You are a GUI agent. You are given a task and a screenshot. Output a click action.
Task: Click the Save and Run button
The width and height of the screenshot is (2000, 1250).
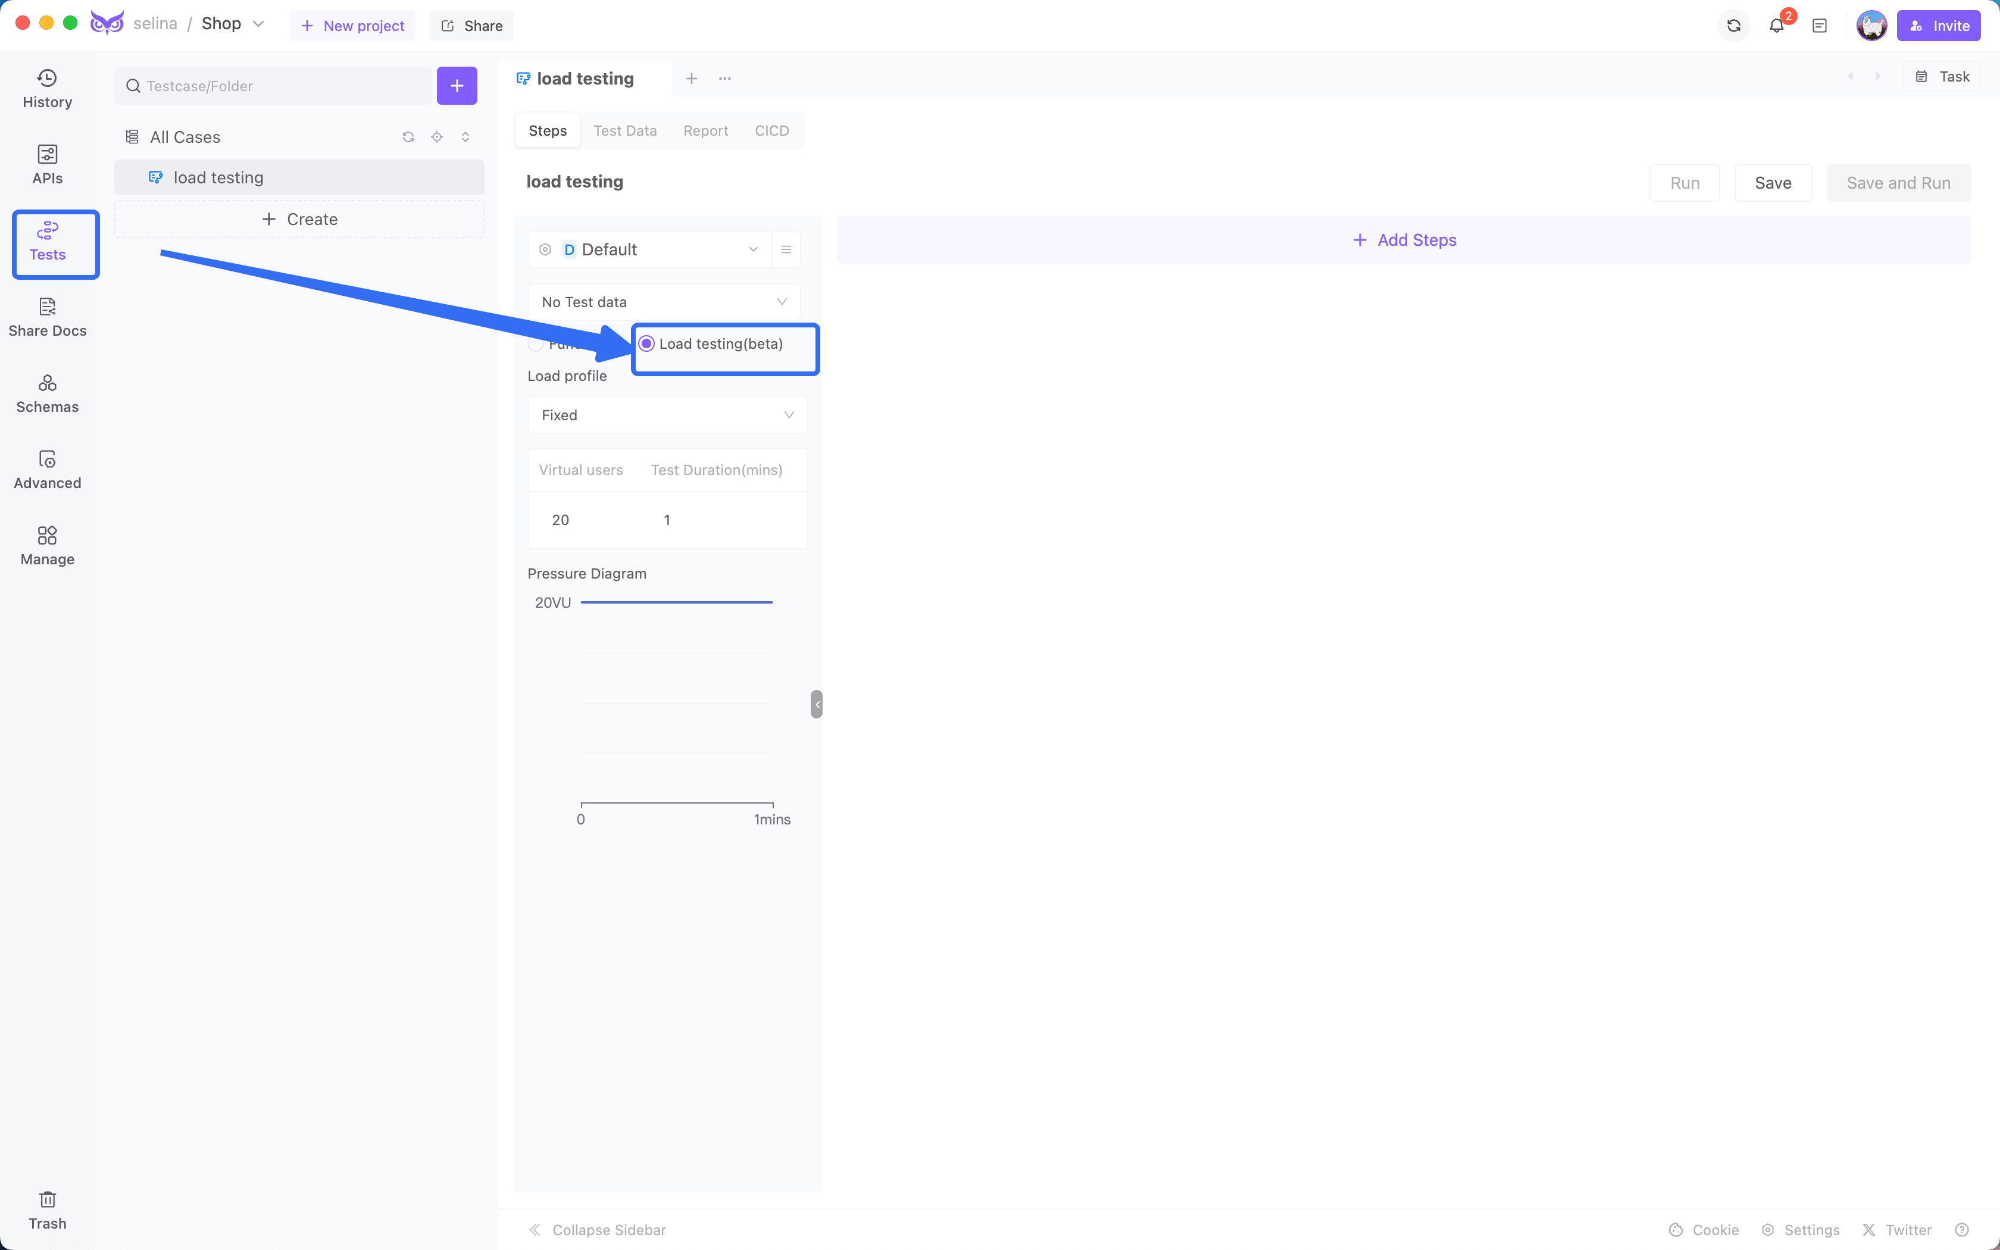(x=1898, y=183)
